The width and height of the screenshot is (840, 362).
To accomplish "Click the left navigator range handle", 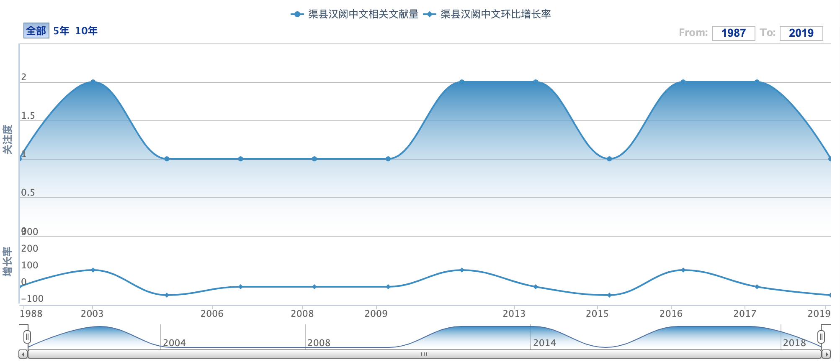I will (27, 337).
